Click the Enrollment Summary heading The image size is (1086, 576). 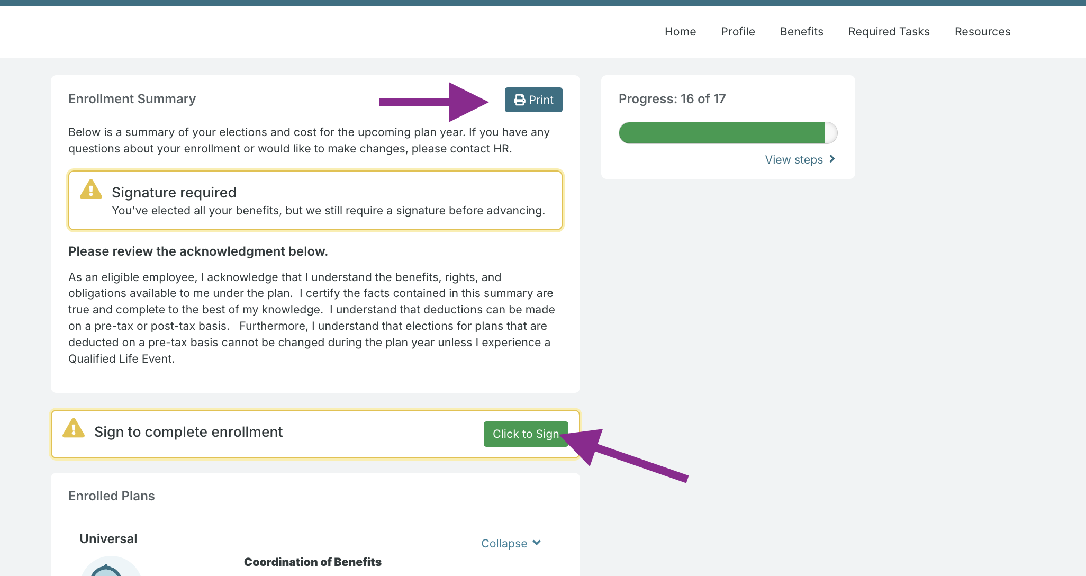coord(132,99)
